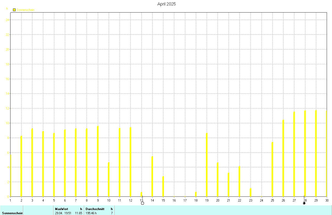The width and height of the screenshot is (332, 215).
Task: Click the y-axis label 24
Action: [8, 20]
